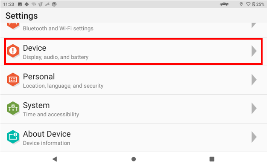Expand System using its right chevron
Image resolution: width=269 pixels, height=167 pixels.
pyautogui.click(x=254, y=108)
